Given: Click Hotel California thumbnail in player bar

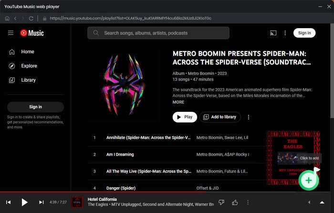Looking at the screenshot, I should click(x=77, y=202).
